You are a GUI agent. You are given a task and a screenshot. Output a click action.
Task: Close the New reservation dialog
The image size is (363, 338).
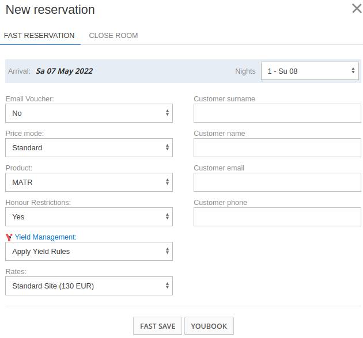pos(357,9)
